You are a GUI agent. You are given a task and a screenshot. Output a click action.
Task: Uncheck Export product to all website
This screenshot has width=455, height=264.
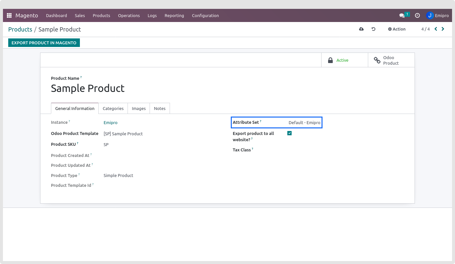289,133
